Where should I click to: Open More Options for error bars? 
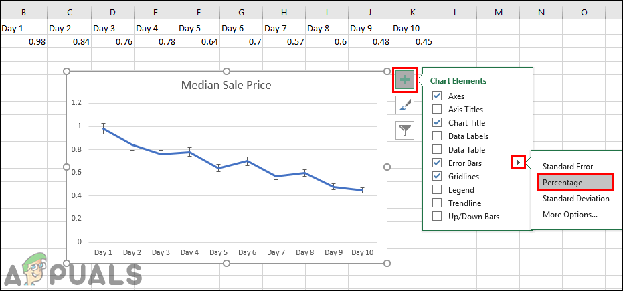(x=569, y=215)
